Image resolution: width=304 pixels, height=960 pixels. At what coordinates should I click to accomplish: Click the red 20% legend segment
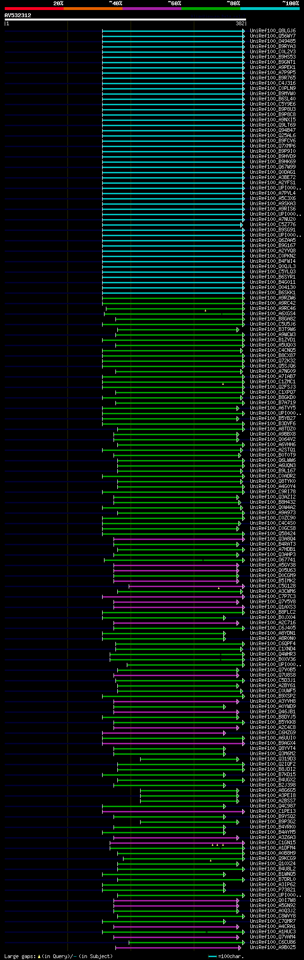[34, 9]
